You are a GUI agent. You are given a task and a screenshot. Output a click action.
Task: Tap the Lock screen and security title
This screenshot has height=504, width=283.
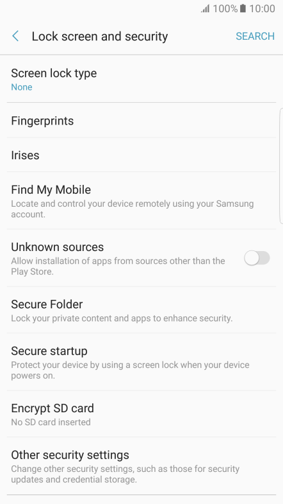click(x=100, y=37)
